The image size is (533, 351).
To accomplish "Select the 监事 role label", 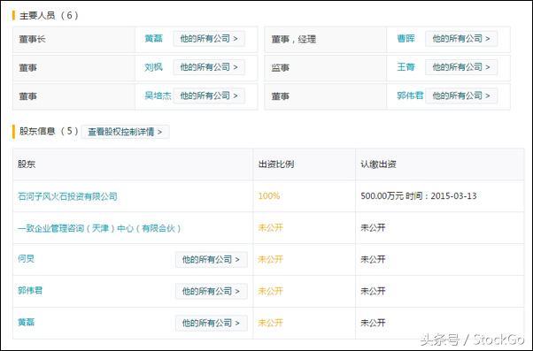I will (280, 67).
